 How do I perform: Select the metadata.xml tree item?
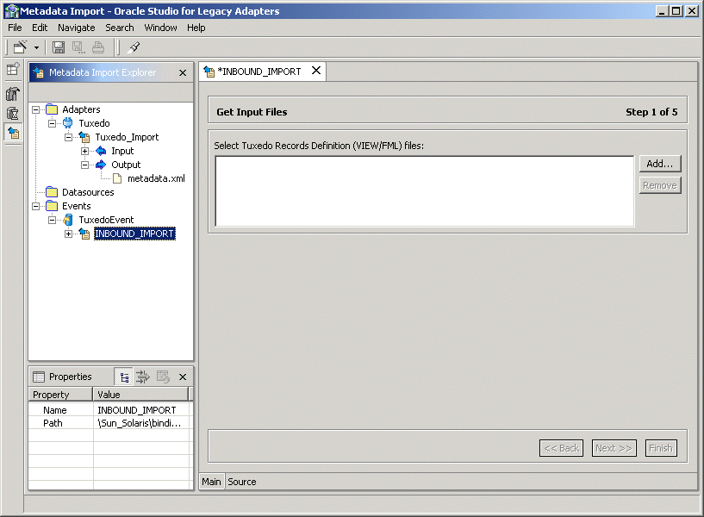(156, 178)
